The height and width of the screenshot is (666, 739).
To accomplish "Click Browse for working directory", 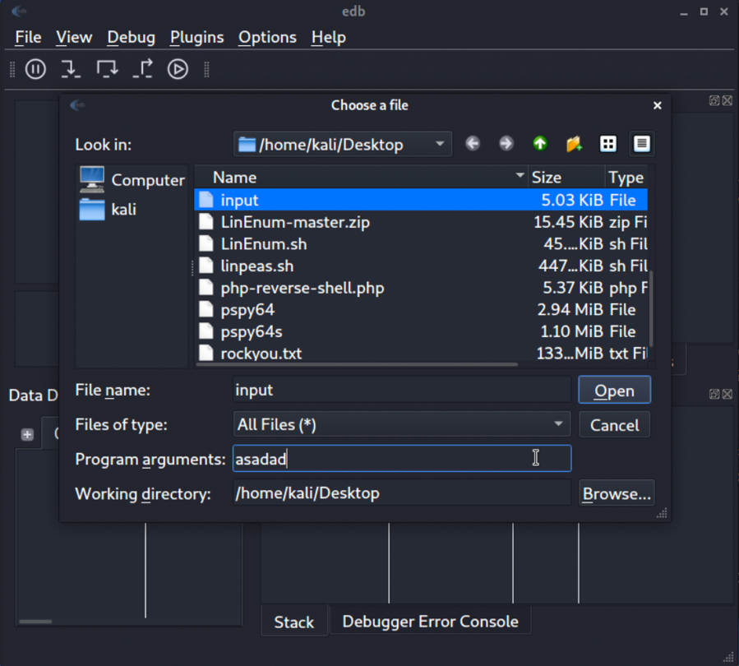I will (617, 493).
